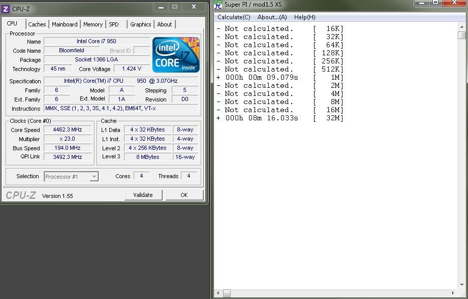The width and height of the screenshot is (468, 299).
Task: Click the Code Name value 'Bloomfield'
Action: (72, 50)
